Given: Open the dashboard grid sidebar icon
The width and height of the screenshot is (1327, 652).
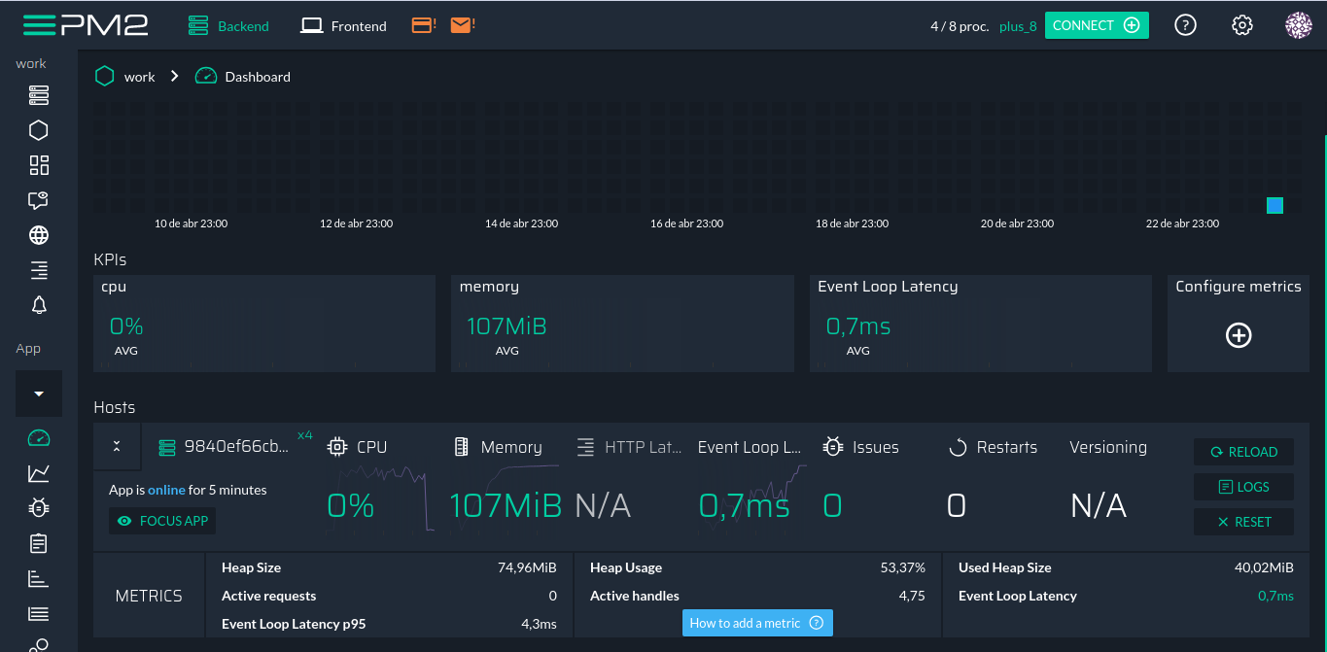Looking at the screenshot, I should pyautogui.click(x=39, y=165).
